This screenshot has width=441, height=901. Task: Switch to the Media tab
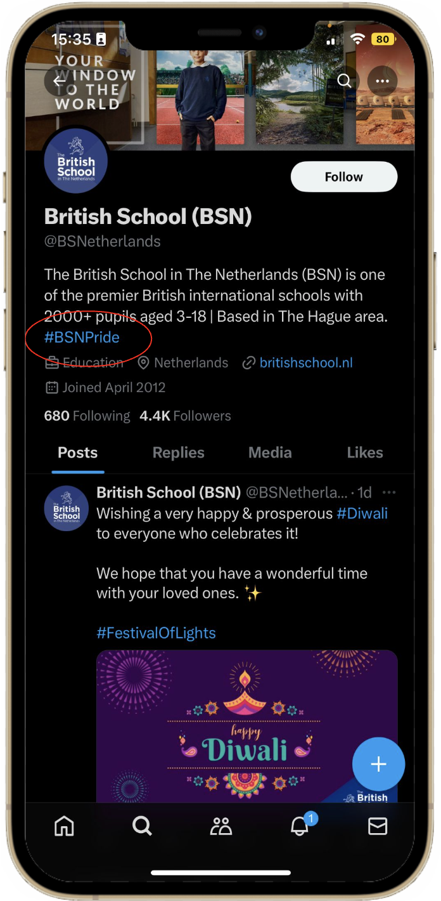(x=270, y=452)
